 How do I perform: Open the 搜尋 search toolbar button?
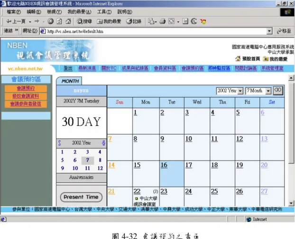[x=84, y=21]
